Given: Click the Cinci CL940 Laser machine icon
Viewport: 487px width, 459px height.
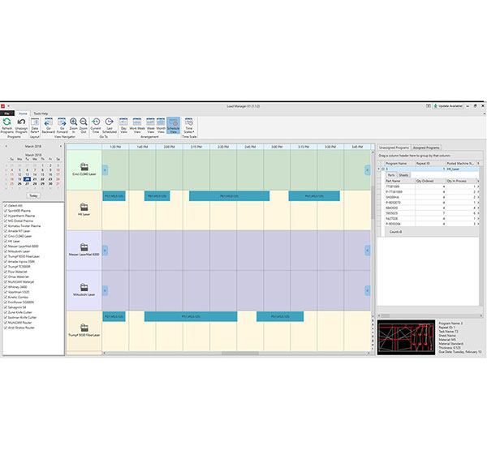Looking at the screenshot, I should coord(84,167).
